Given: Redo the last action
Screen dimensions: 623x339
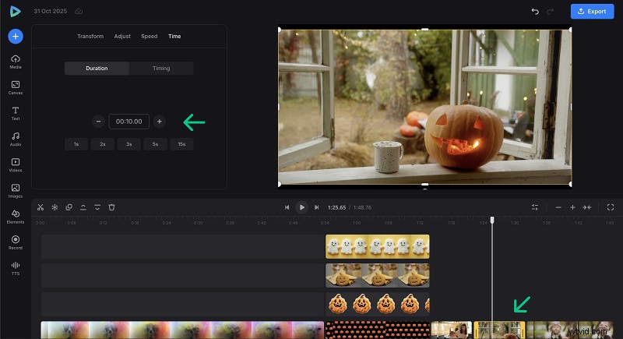Looking at the screenshot, I should tap(551, 11).
